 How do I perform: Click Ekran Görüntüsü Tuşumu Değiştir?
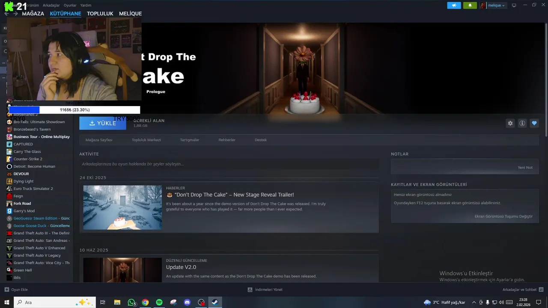[503, 216]
